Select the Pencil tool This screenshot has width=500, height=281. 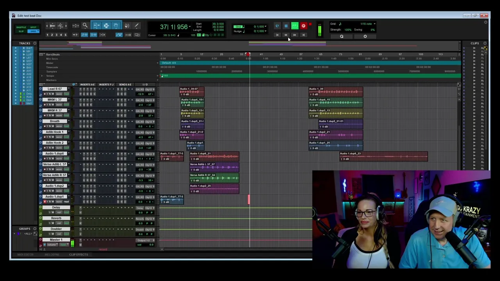point(136,26)
